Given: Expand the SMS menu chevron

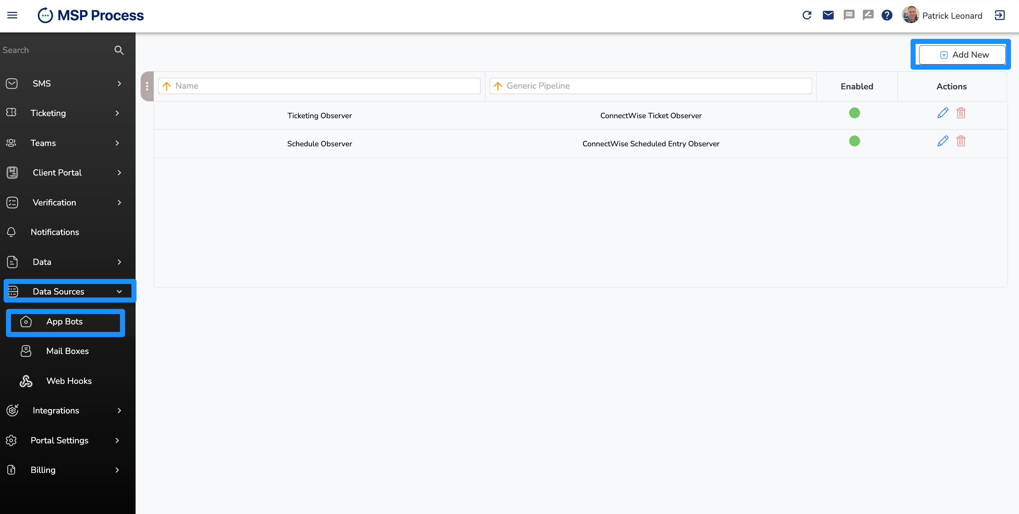Looking at the screenshot, I should [x=119, y=83].
